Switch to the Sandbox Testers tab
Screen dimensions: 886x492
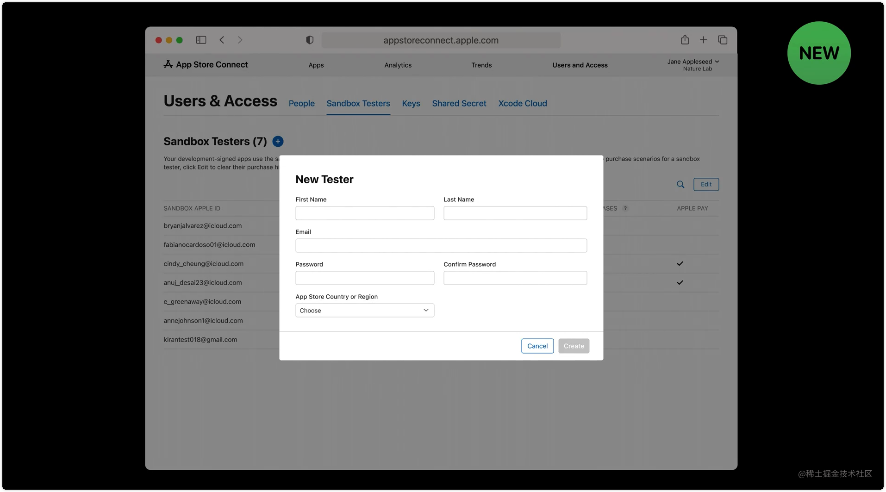(x=358, y=103)
